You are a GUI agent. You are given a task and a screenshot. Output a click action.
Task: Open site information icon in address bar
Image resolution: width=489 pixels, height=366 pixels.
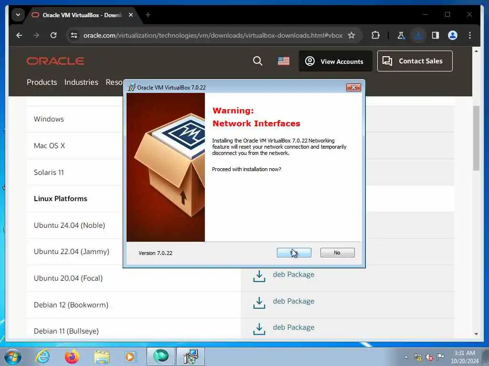tap(74, 35)
